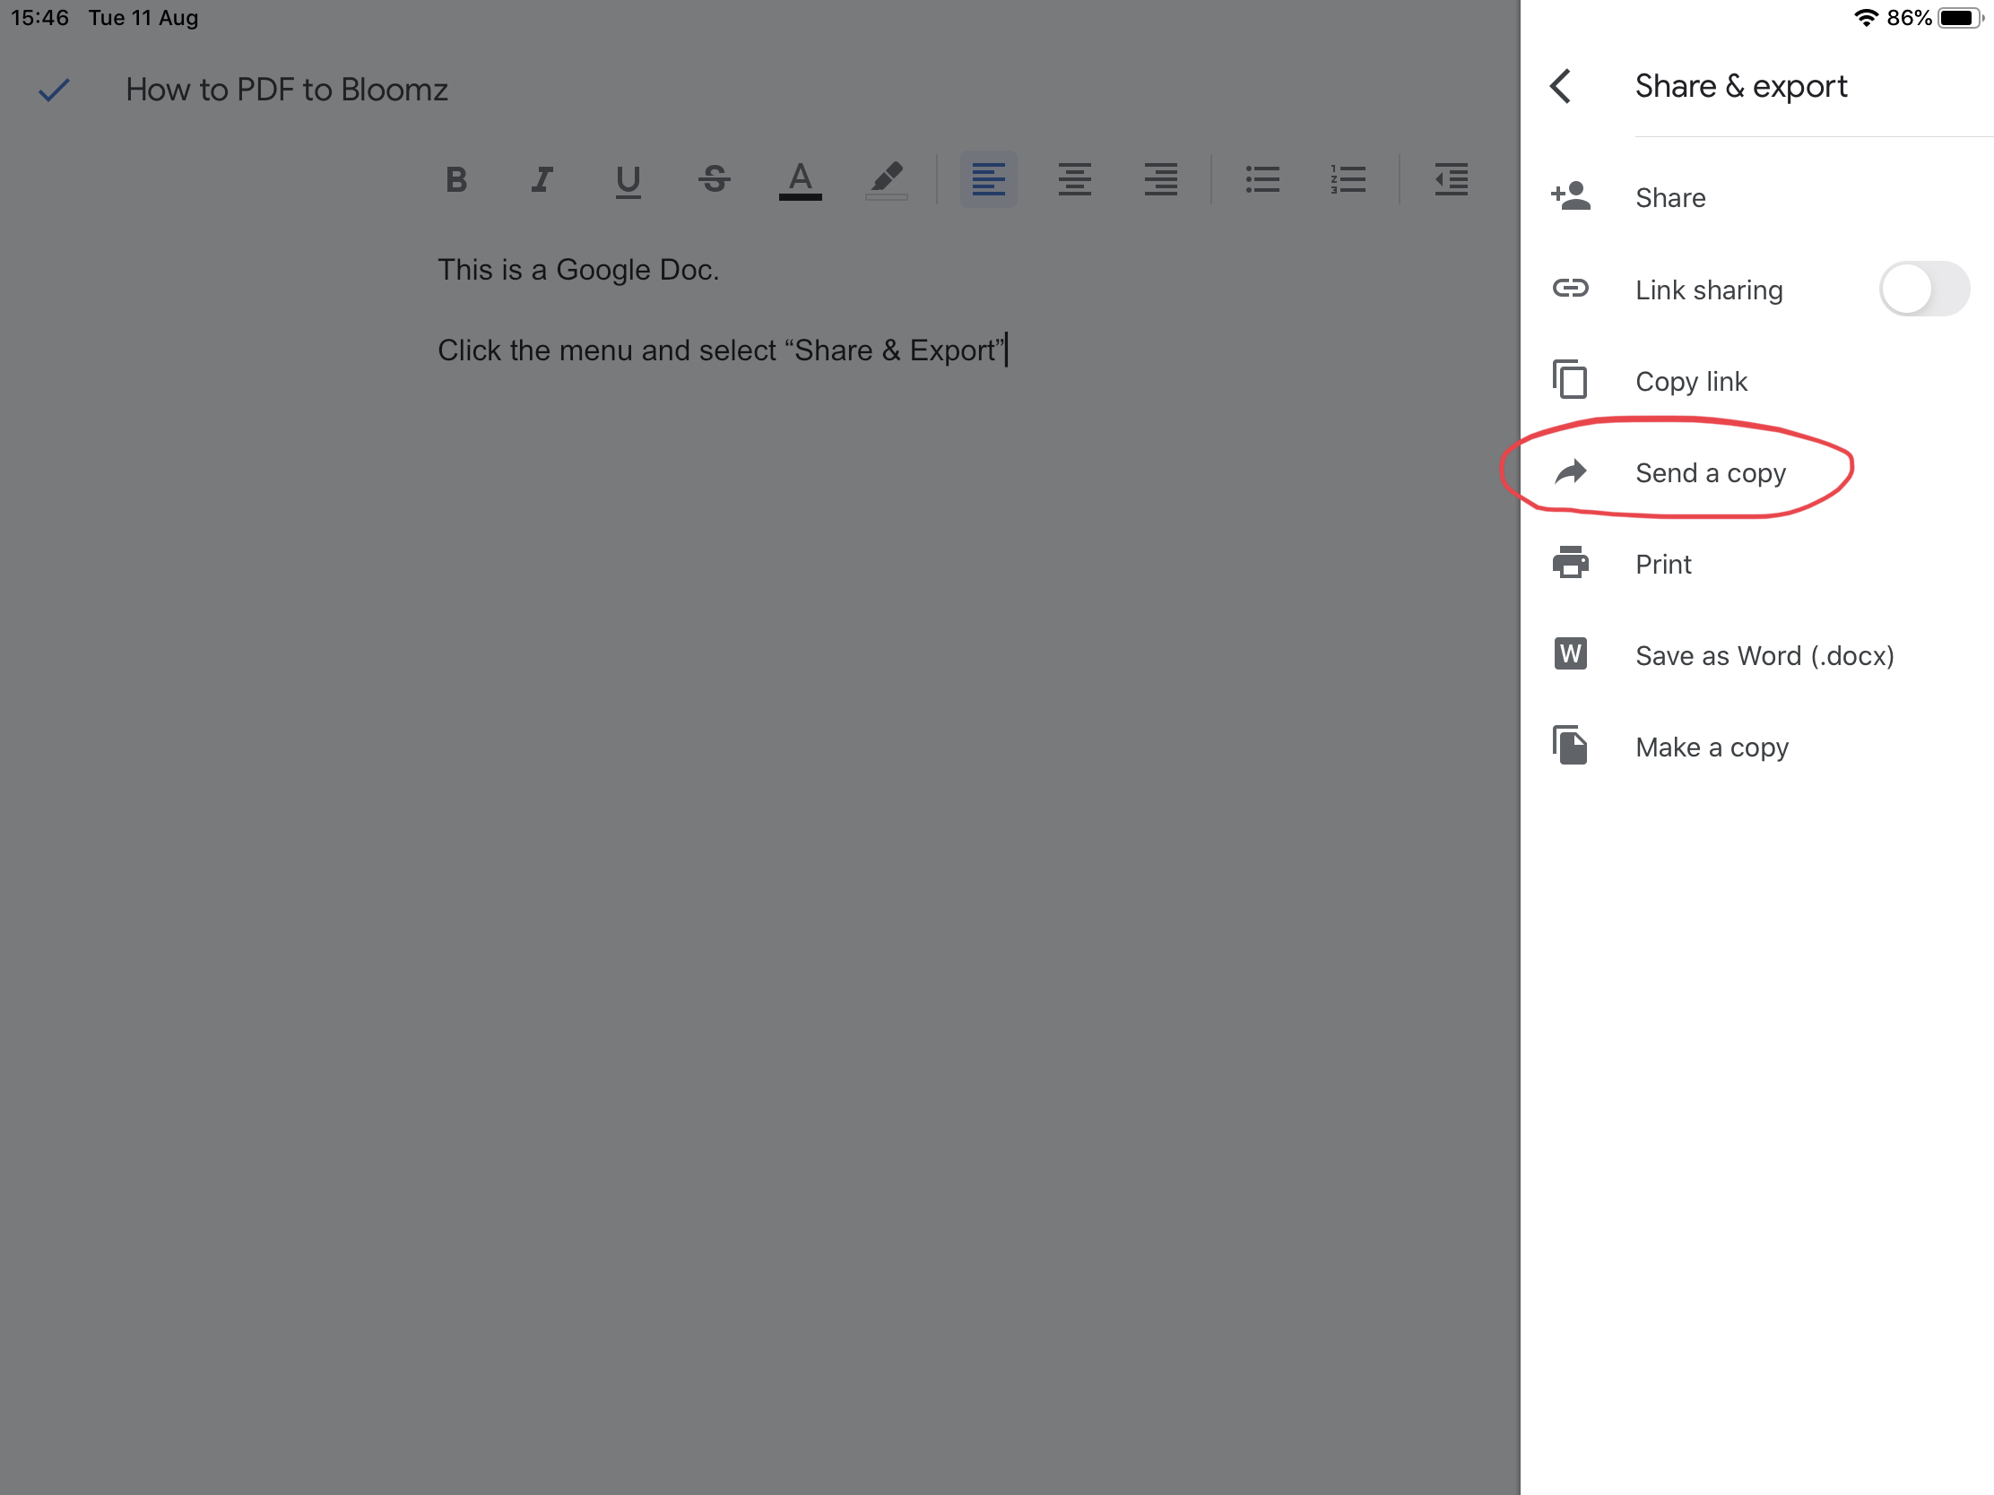Center align the text
The image size is (1994, 1495).
coord(1074,179)
